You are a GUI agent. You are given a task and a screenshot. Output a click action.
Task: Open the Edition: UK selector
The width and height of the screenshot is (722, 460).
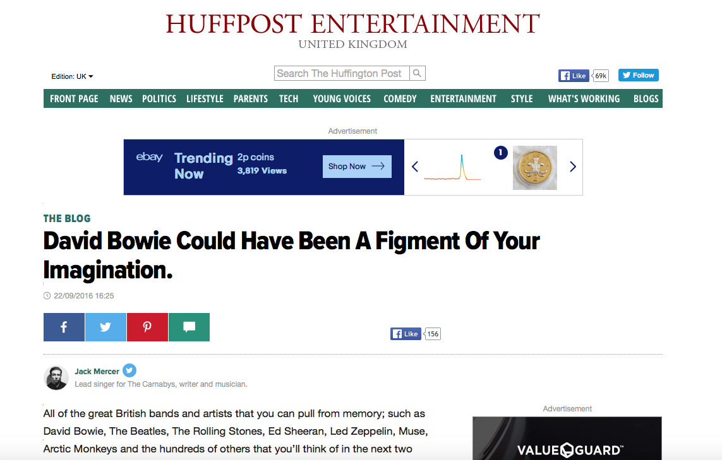(71, 76)
